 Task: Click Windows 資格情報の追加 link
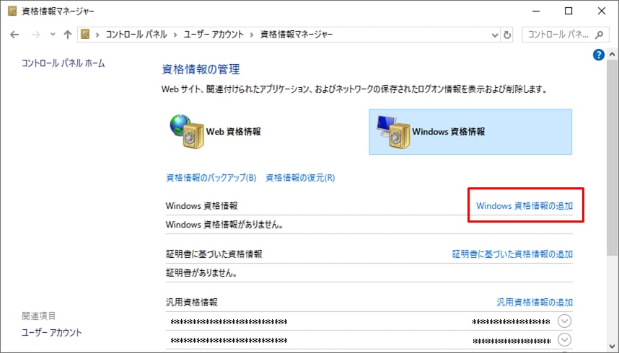[x=524, y=206]
